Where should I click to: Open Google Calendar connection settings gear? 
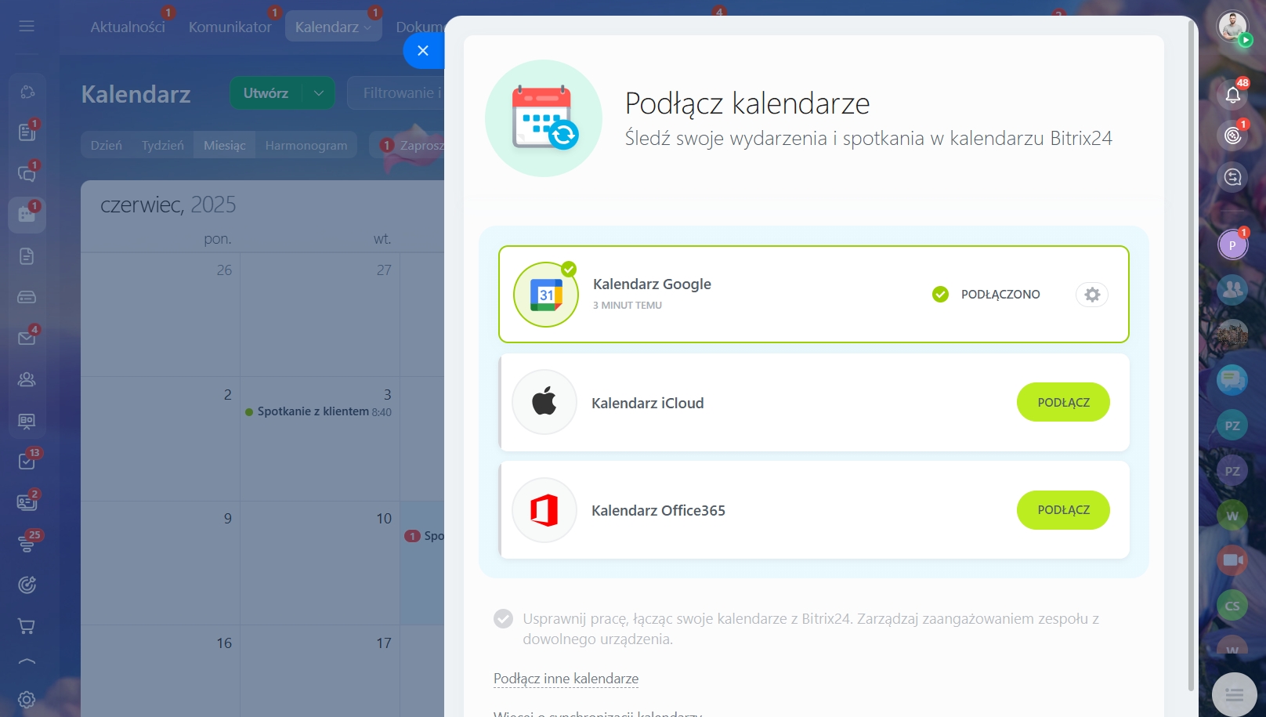[x=1092, y=295]
